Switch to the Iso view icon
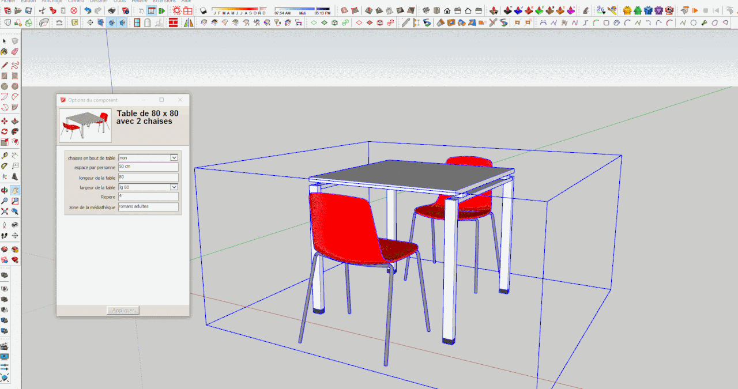The height and width of the screenshot is (389, 738). click(x=426, y=10)
